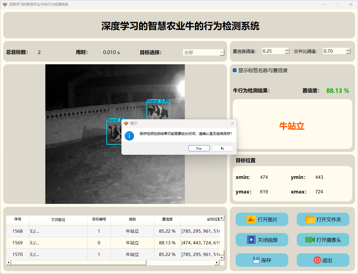
Task: Click the floppy disk save icon
Action: pyautogui.click(x=256, y=260)
